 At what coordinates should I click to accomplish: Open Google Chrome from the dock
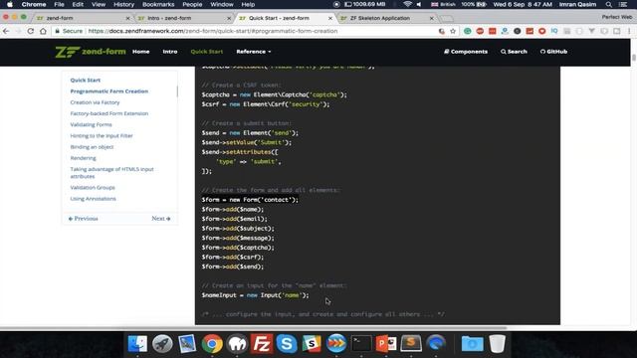point(212,344)
